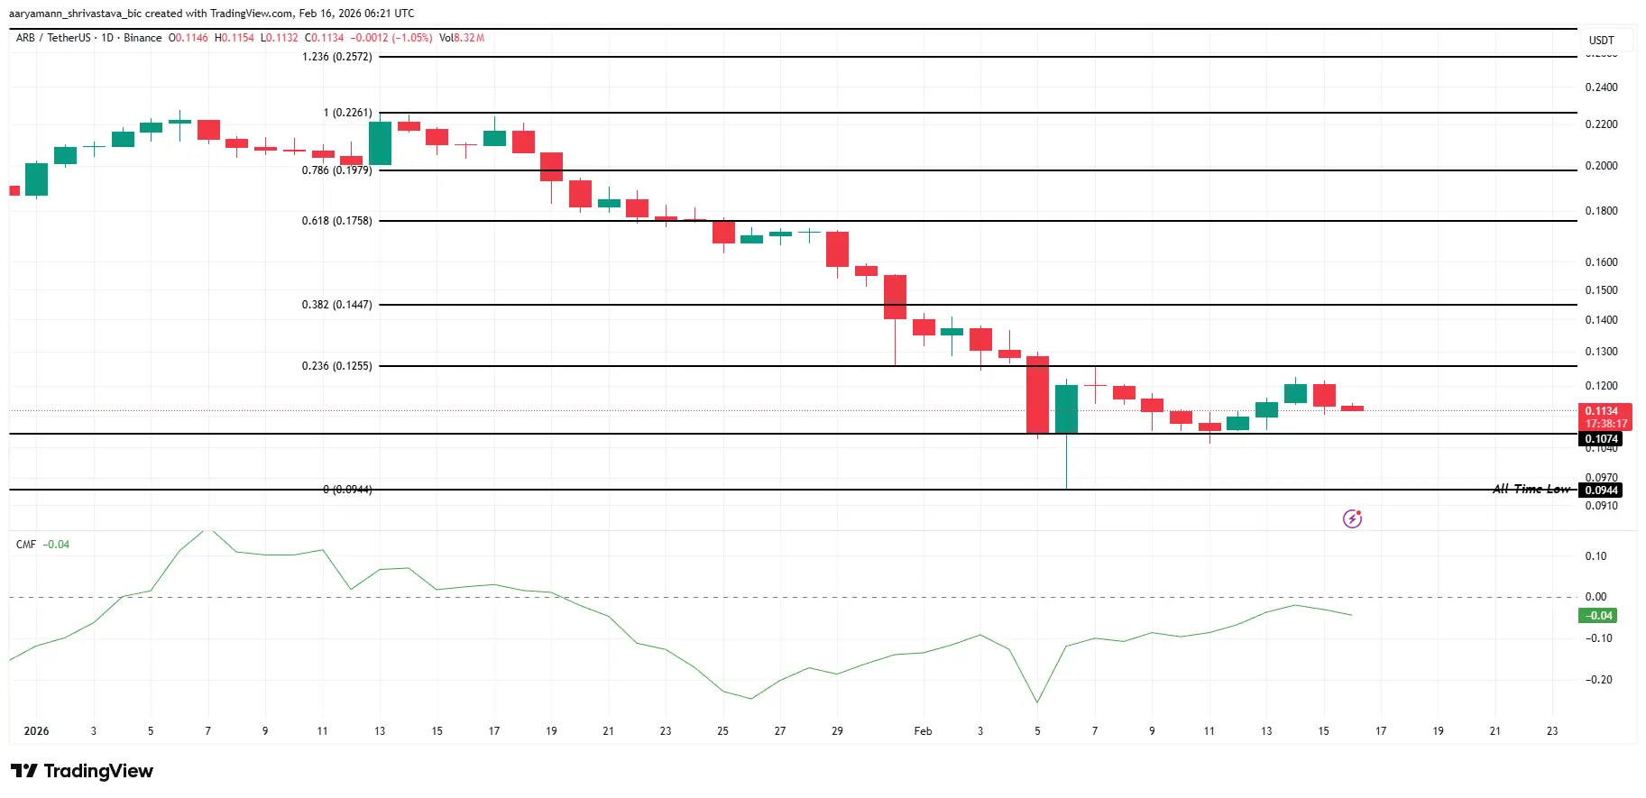Click the ARB / TetherUS symbol title

53,38
